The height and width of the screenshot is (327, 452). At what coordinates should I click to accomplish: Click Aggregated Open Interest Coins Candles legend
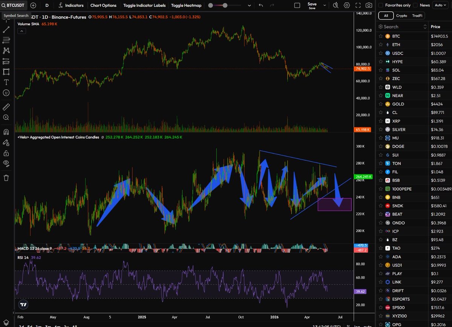[58, 137]
